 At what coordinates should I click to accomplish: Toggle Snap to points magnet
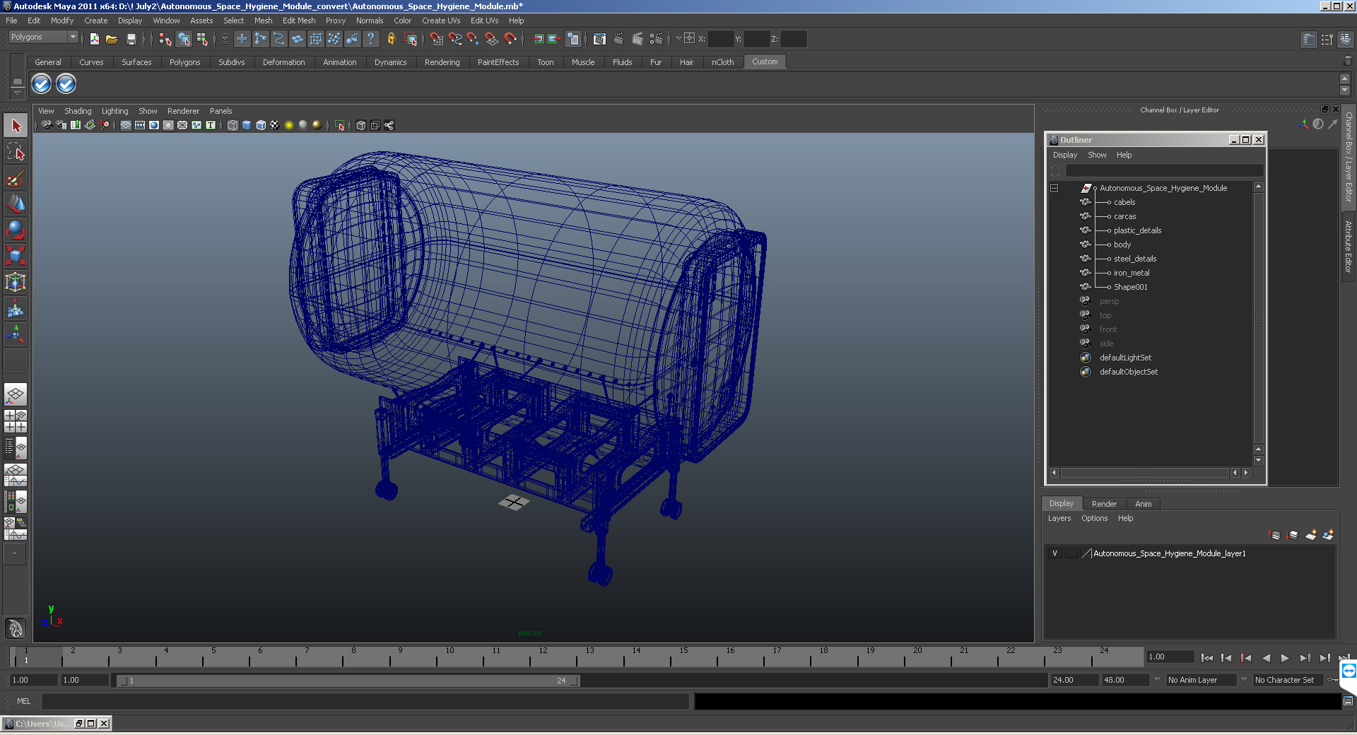474,39
